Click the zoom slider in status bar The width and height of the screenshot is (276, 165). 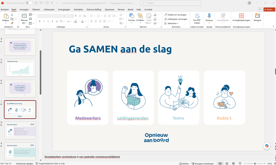pyautogui.click(x=255, y=164)
